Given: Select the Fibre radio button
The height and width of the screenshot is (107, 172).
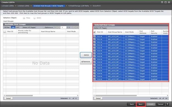Looking at the screenshot, I should click(x=24, y=18).
